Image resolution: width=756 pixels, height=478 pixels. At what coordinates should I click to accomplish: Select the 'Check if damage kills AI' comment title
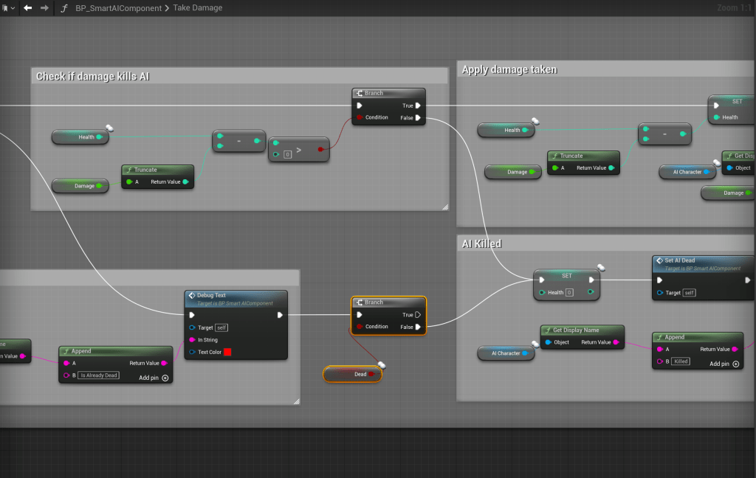click(x=92, y=76)
